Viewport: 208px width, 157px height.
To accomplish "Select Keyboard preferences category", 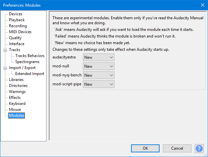I will coord(17,104).
